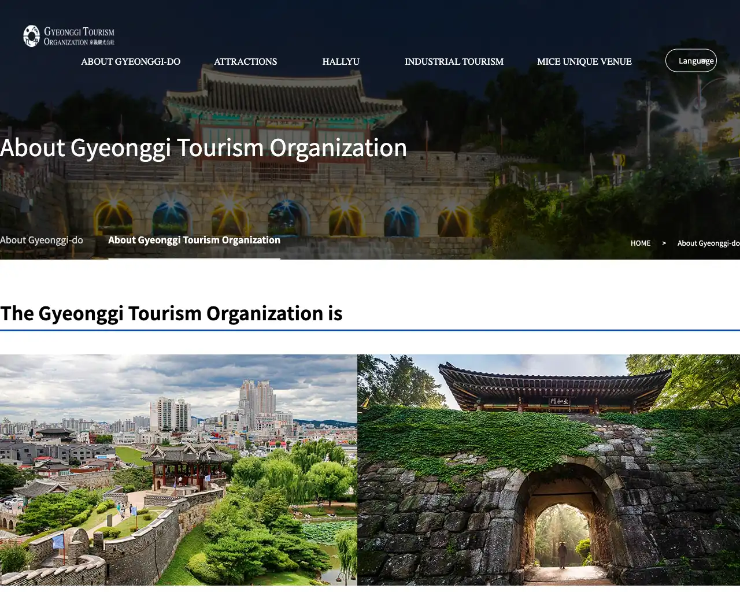Viewport: 740px width, 592px height.
Task: Click the About Gyeonggi-do breadcrumb link
Action: tap(708, 243)
